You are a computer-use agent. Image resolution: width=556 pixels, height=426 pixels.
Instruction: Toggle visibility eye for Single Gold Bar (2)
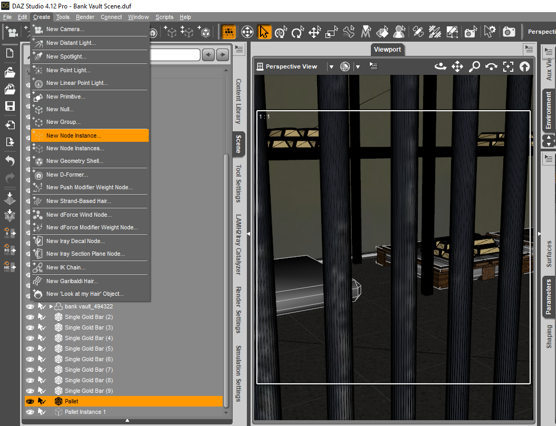point(30,317)
